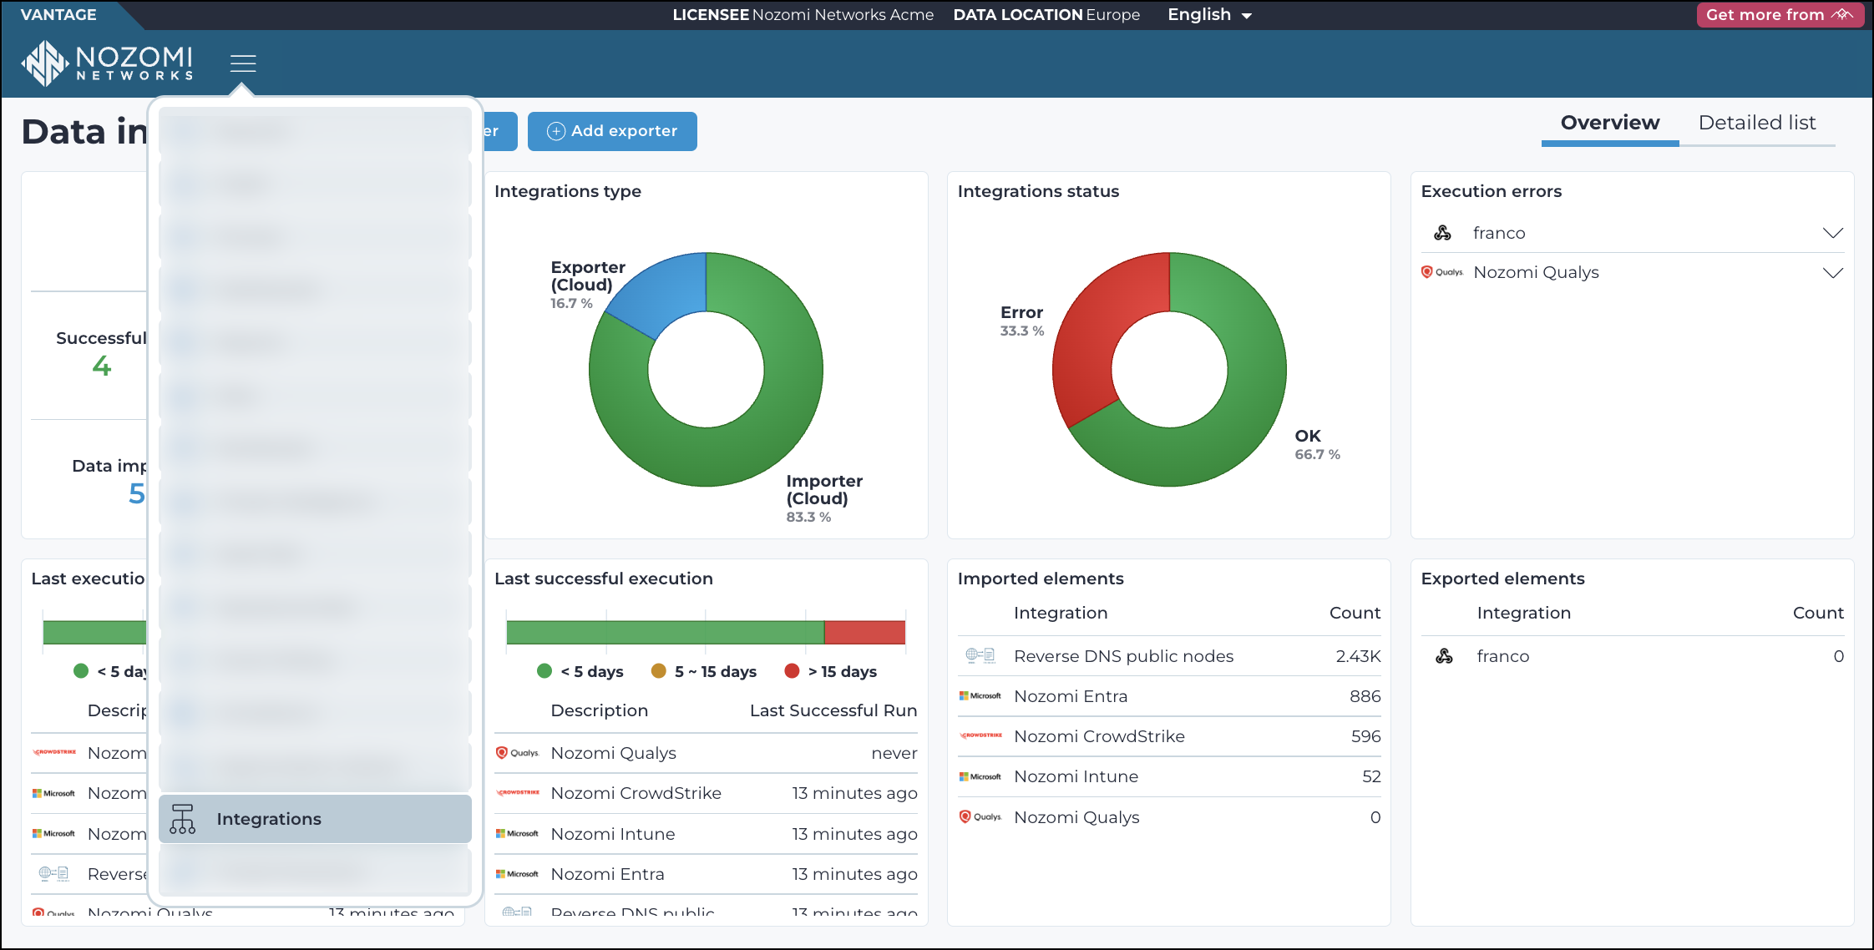The width and height of the screenshot is (1874, 950).
Task: Click the Successful count 4
Action: pyautogui.click(x=102, y=366)
